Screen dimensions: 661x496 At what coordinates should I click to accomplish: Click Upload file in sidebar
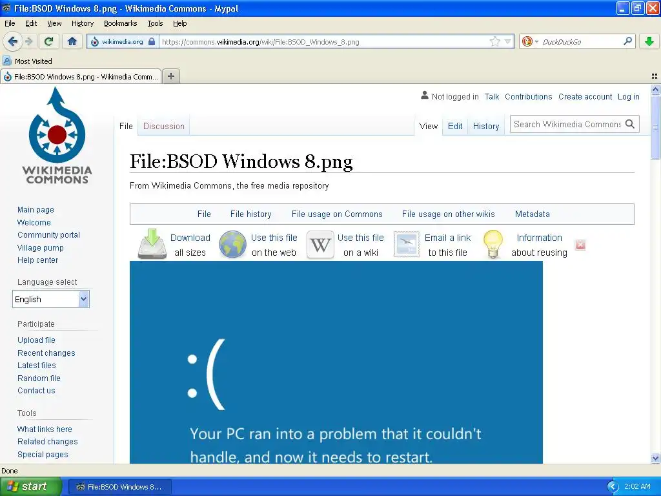coord(36,340)
